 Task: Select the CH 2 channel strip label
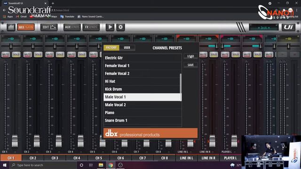pos(33,158)
